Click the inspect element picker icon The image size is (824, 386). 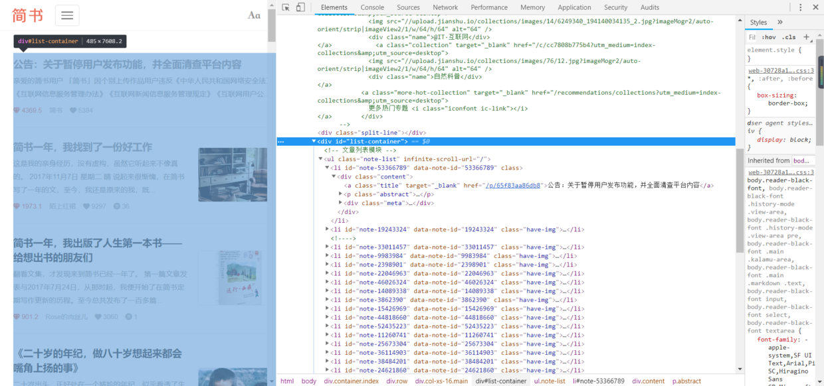pyautogui.click(x=286, y=7)
